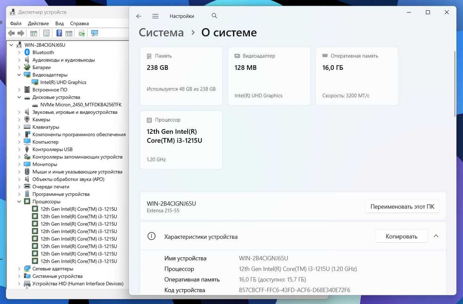The image size is (463, 304).
Task: Open the Видеоадаптер 128 MB card
Action: 269,76
